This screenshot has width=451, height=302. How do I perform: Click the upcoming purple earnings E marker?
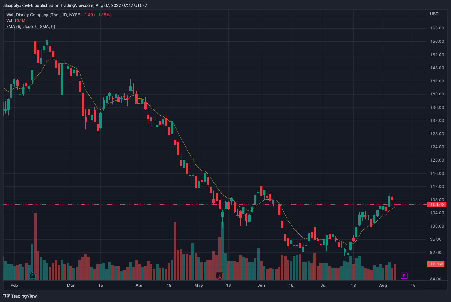(x=404, y=276)
